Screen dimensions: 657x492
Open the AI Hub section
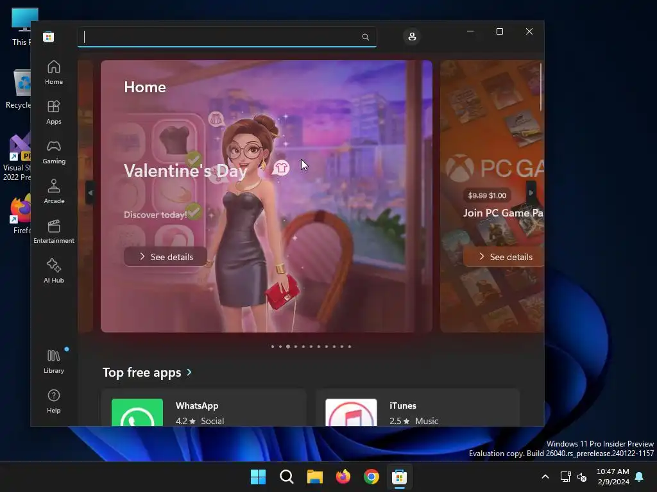54,271
